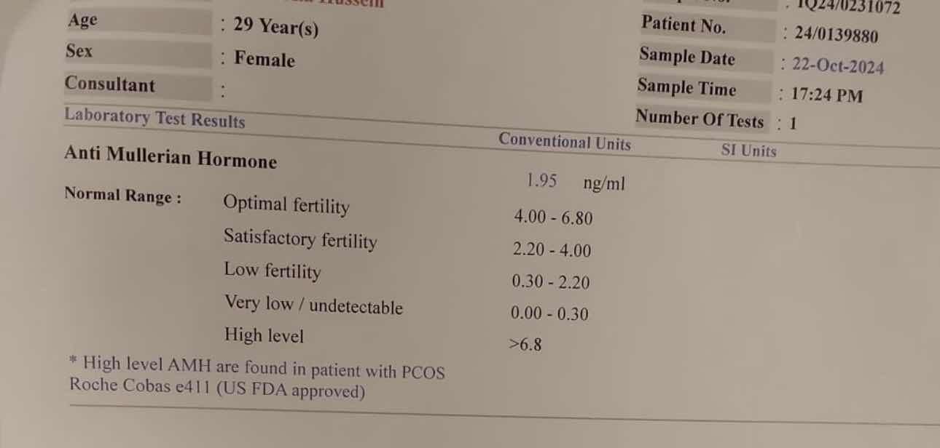
Task: Click the 0.30 - 2.20 range value
Action: pos(551,282)
